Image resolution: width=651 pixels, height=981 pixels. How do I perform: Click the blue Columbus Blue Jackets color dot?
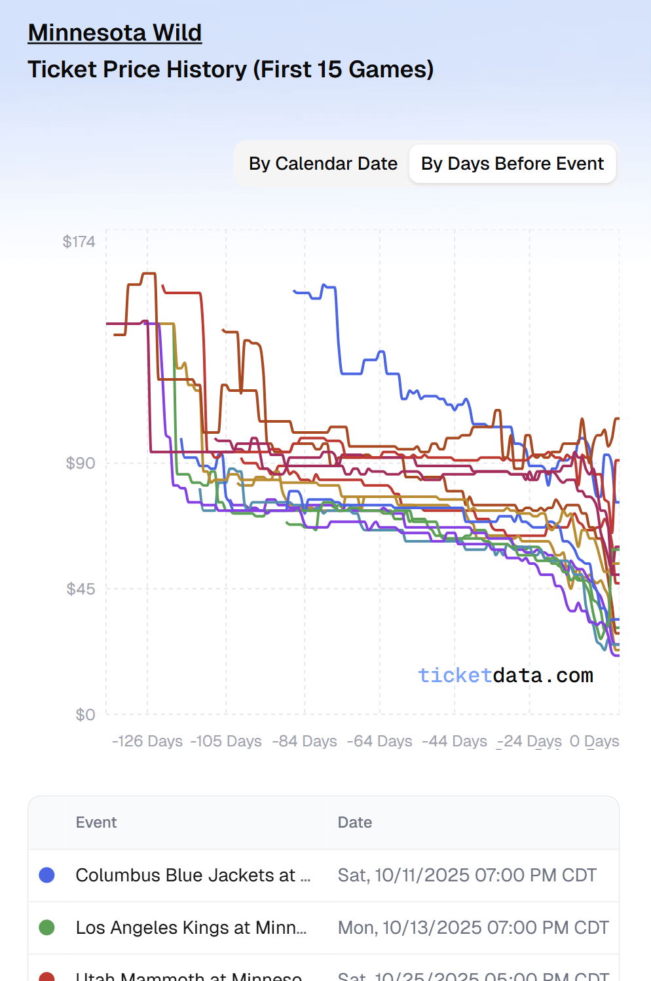[x=46, y=875]
